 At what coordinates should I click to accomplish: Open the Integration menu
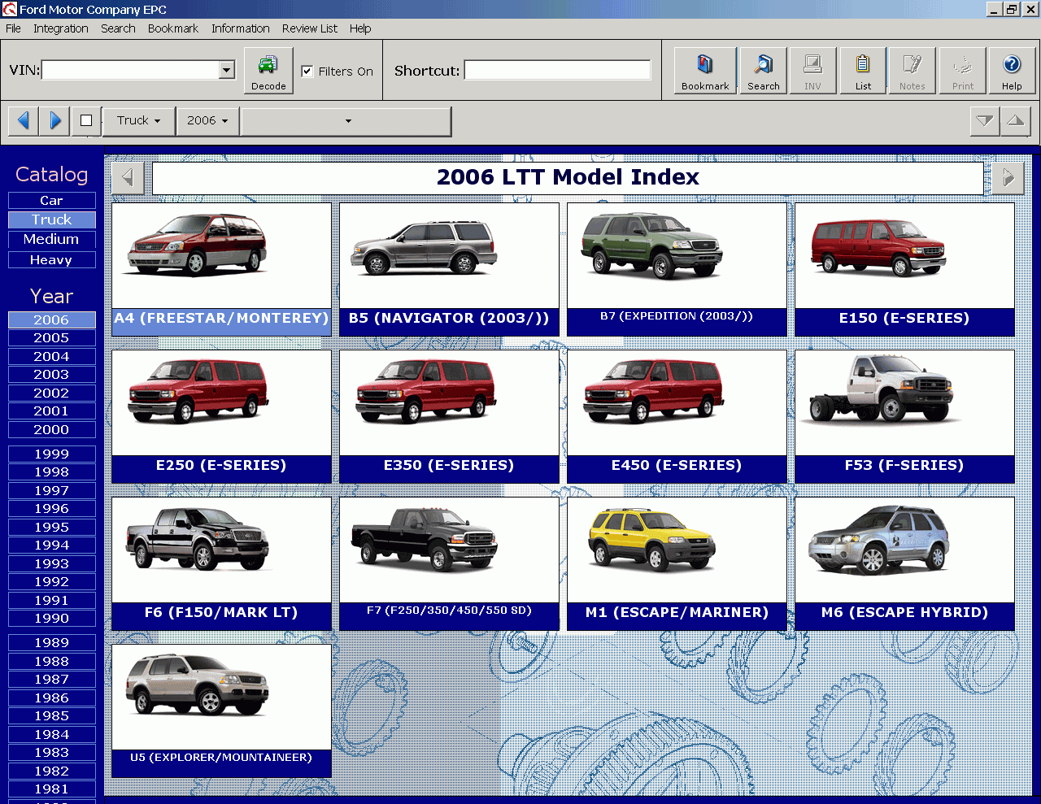click(61, 28)
